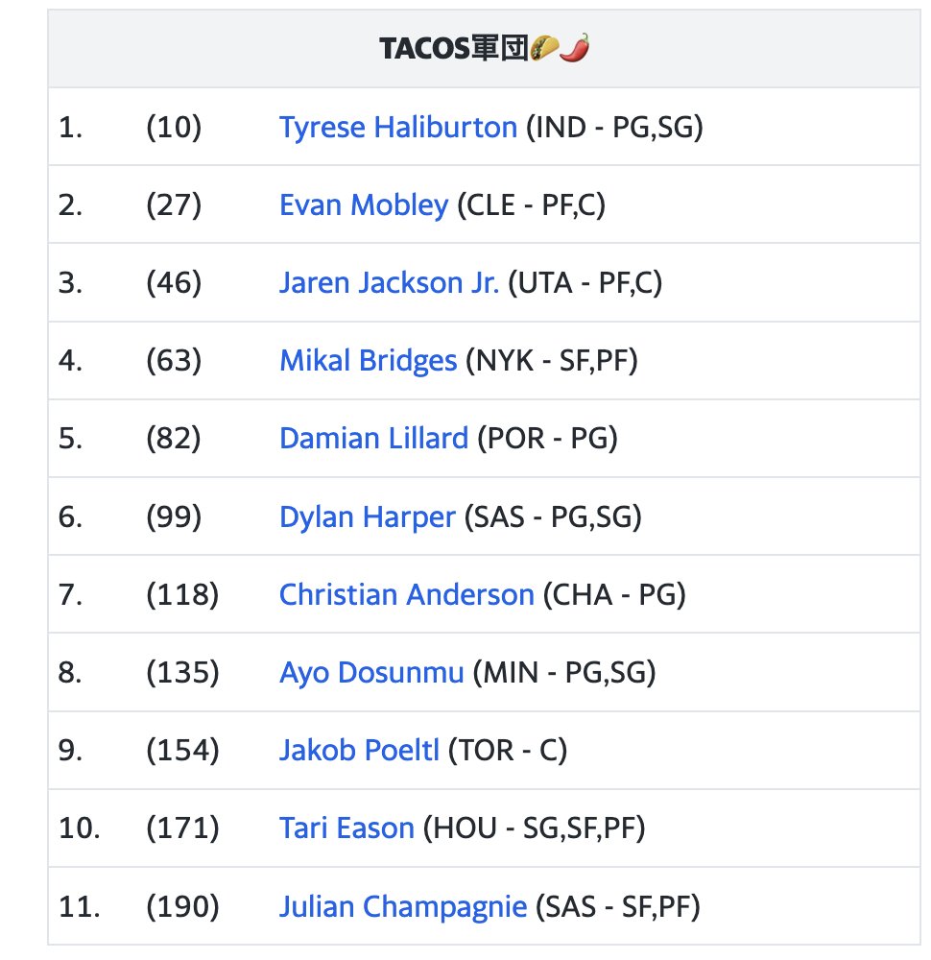Select the Christian Anderson link
931x960 pixels.
tap(406, 594)
